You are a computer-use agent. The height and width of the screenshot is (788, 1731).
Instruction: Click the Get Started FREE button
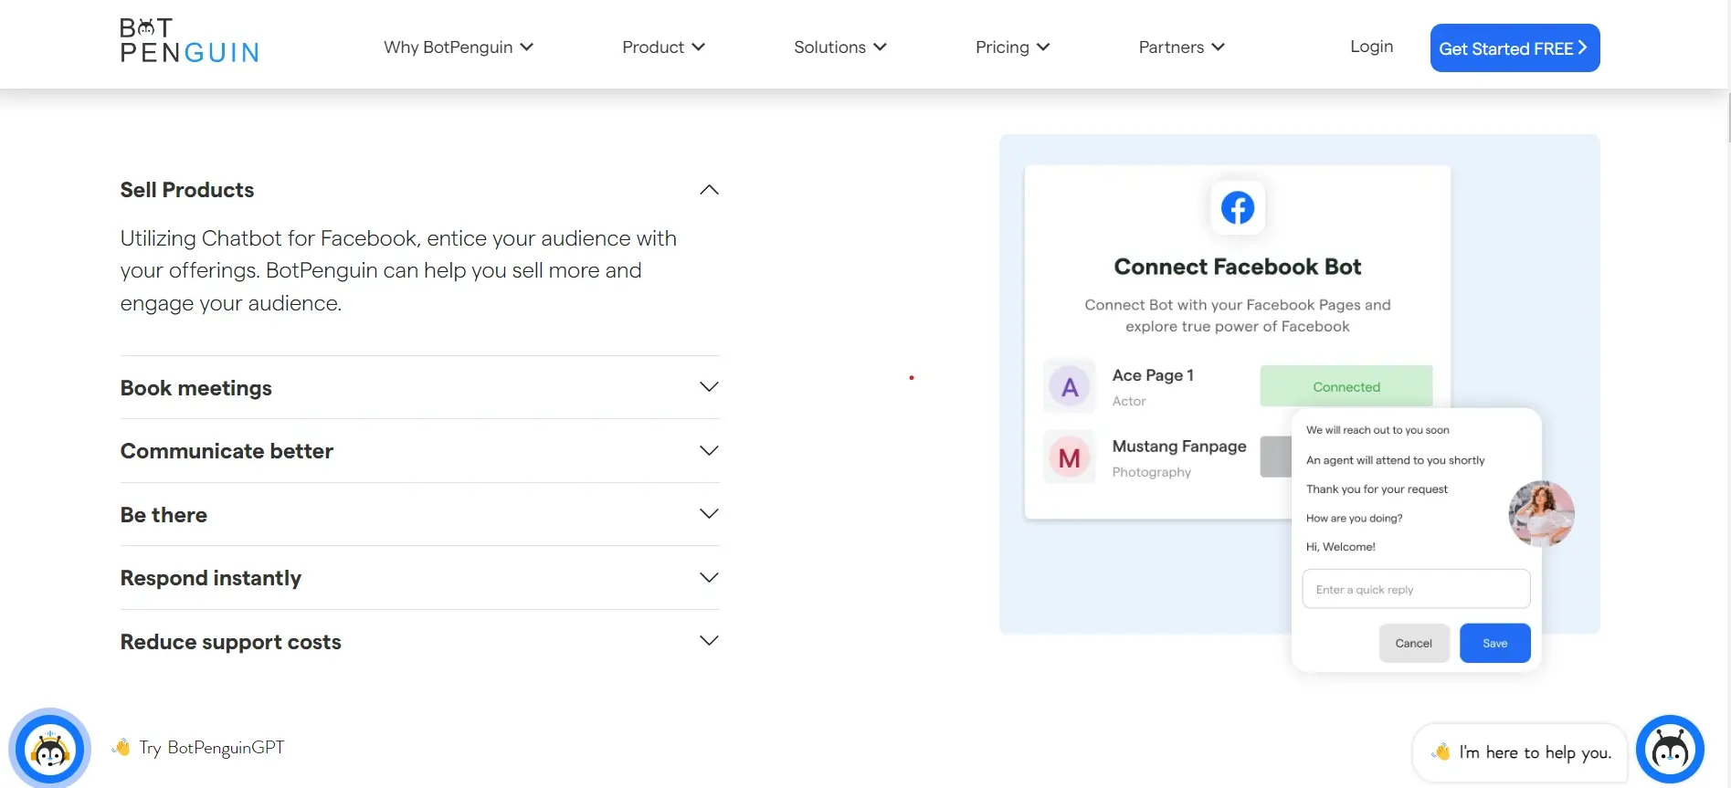(x=1515, y=47)
